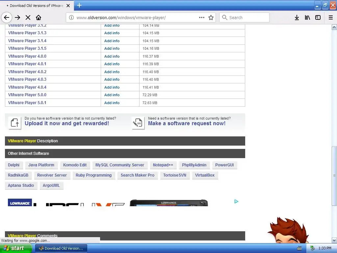
Task: Open the ArgoUML tag
Action: (x=51, y=185)
